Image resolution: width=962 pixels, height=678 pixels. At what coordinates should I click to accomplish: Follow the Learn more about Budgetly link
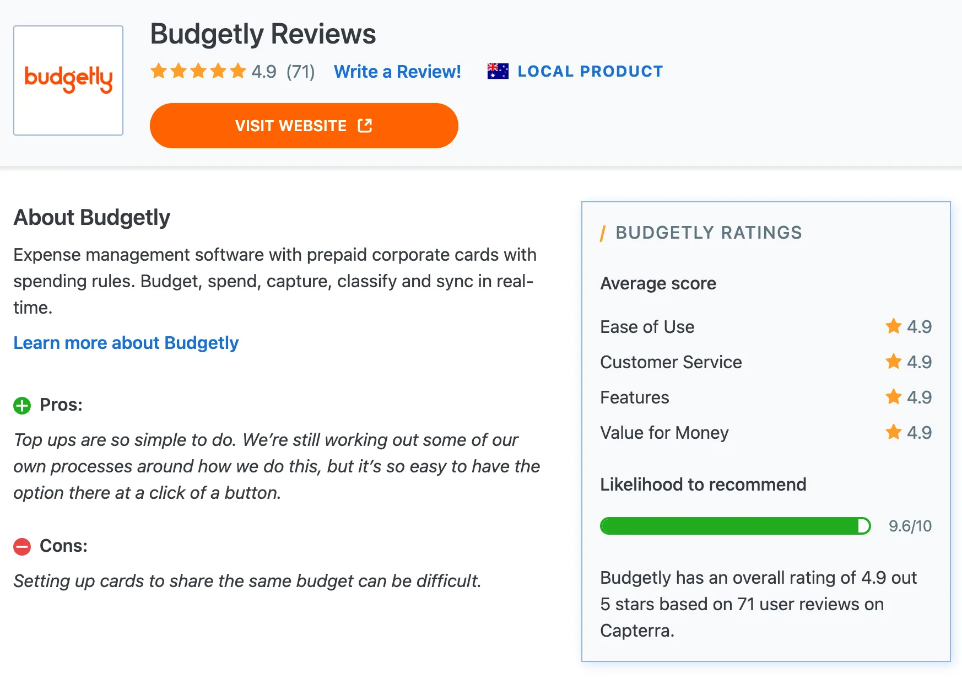pos(126,343)
